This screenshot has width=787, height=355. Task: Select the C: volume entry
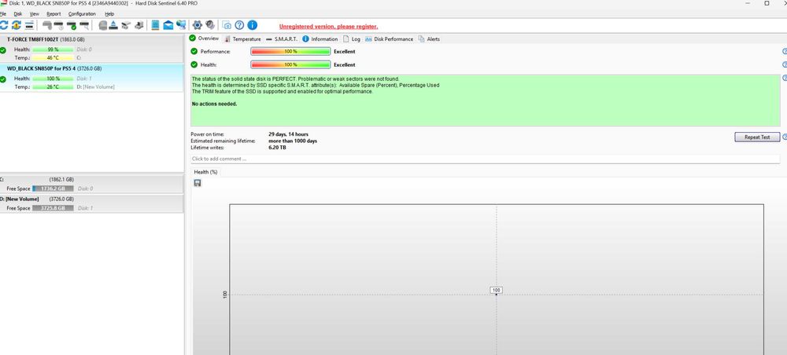pyautogui.click(x=91, y=184)
